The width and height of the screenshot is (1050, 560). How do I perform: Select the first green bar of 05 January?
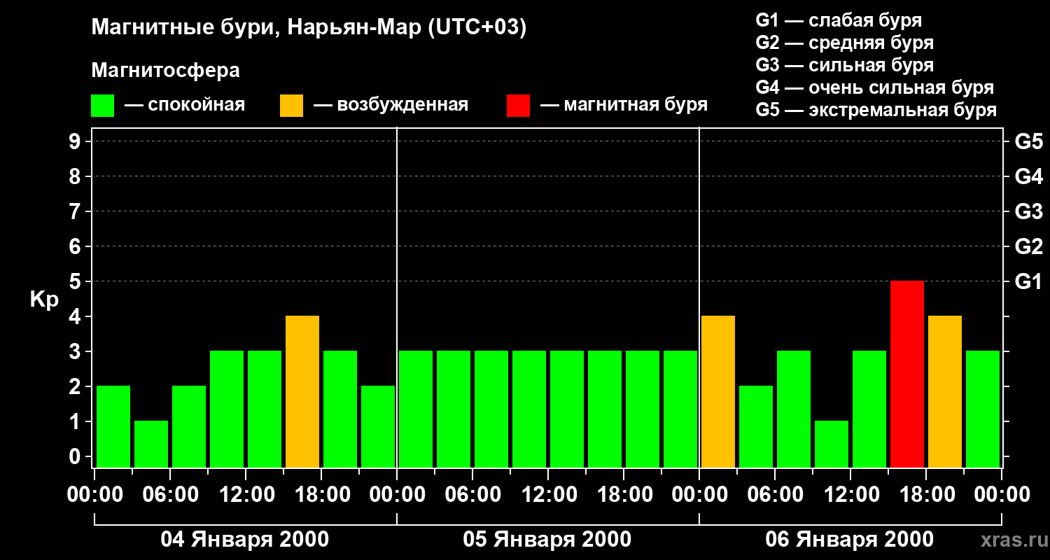coord(416,409)
